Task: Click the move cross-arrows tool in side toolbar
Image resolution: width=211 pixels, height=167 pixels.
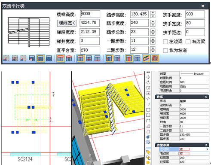Action: [148, 77]
